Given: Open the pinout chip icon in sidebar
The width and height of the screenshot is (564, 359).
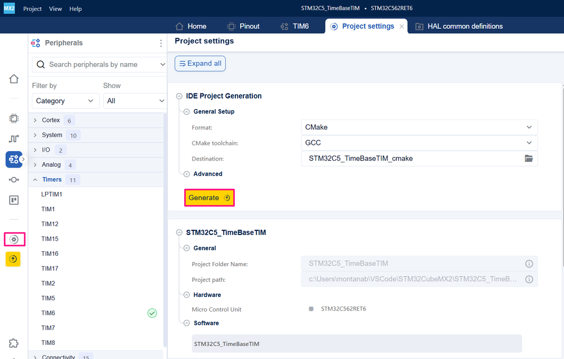Looking at the screenshot, I should pyautogui.click(x=14, y=118).
